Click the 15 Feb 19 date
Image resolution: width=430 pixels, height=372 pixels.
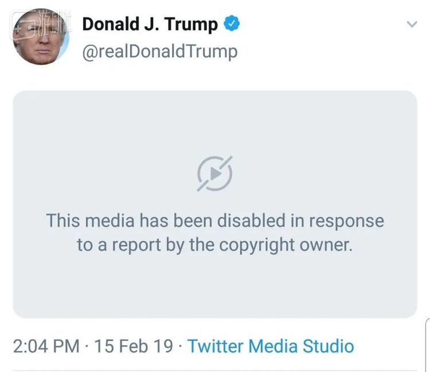(x=133, y=346)
